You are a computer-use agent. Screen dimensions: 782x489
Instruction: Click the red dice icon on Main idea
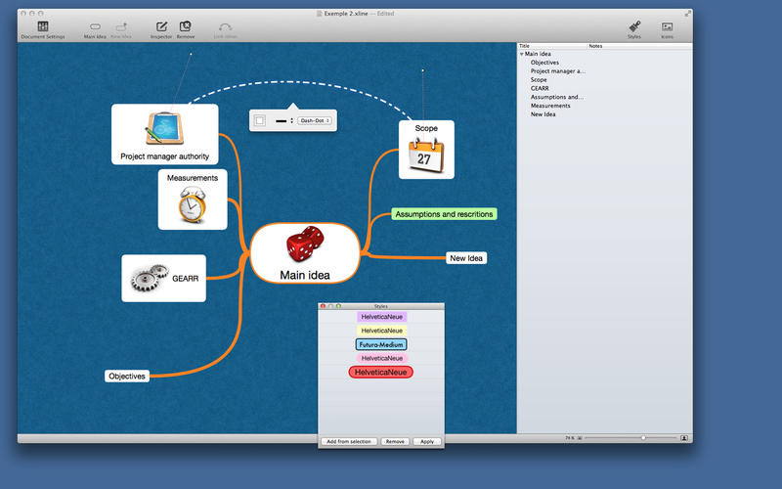pyautogui.click(x=304, y=244)
